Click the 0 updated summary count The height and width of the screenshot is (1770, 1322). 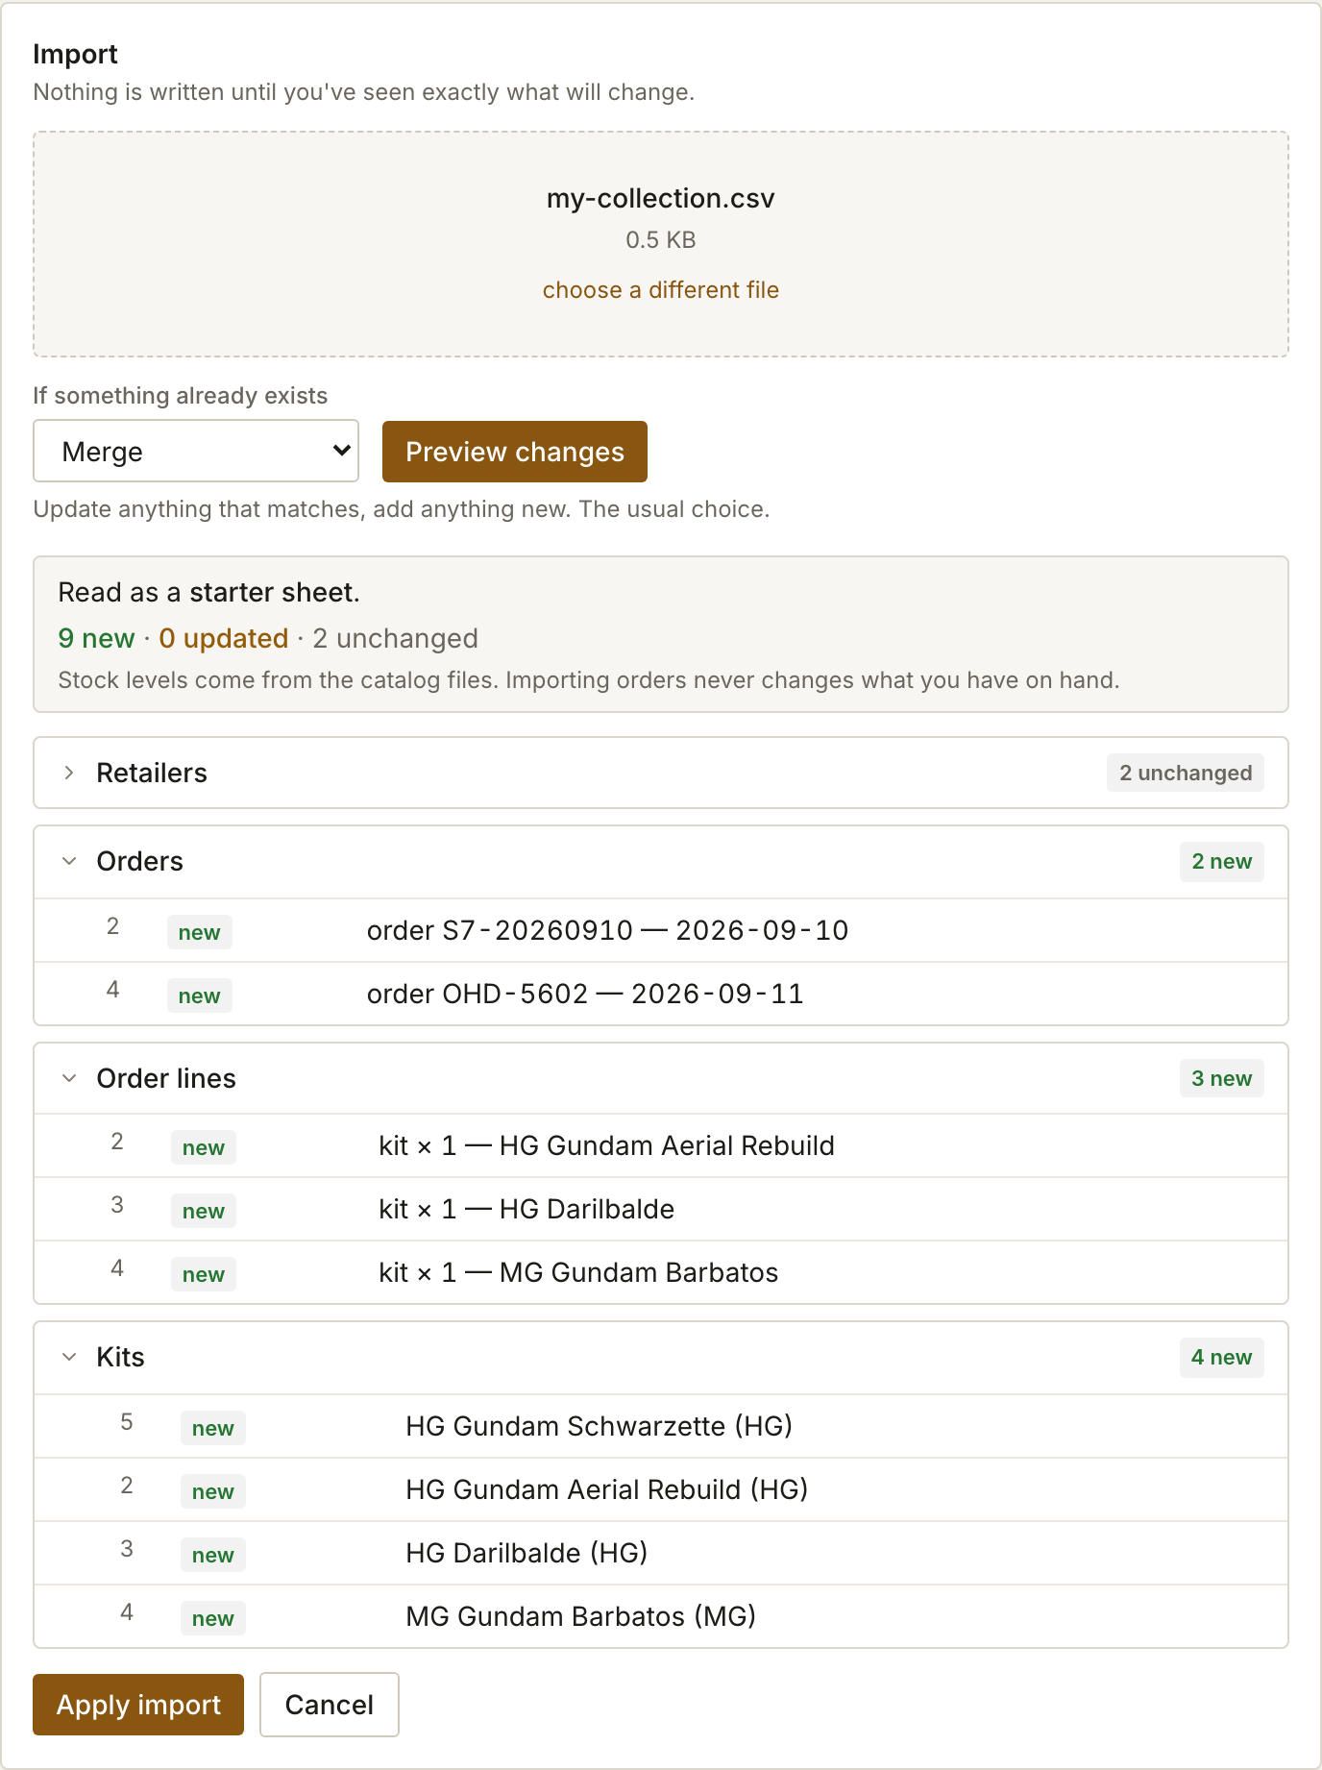[x=224, y=638]
